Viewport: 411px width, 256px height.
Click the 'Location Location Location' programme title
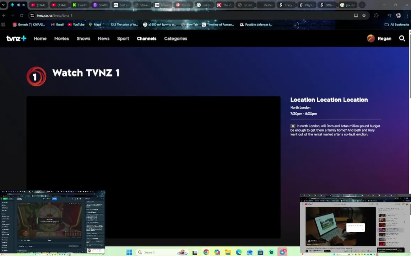(x=329, y=100)
